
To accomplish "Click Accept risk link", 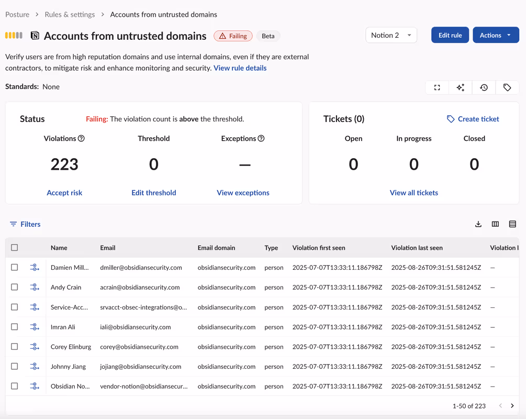I will [x=64, y=193].
